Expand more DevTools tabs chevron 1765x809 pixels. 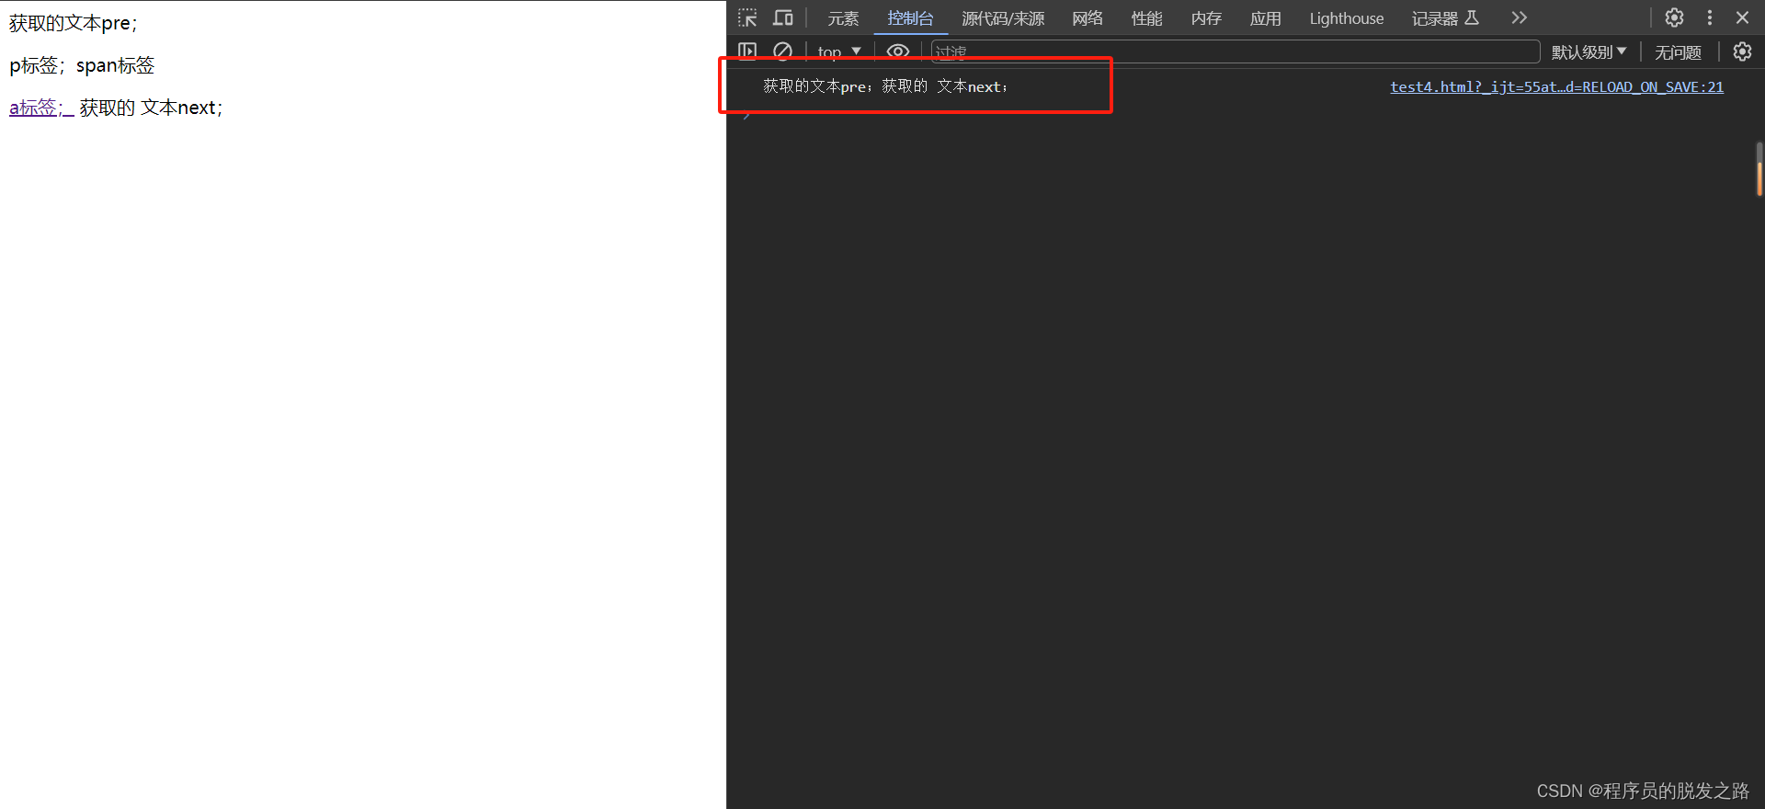click(x=1519, y=17)
